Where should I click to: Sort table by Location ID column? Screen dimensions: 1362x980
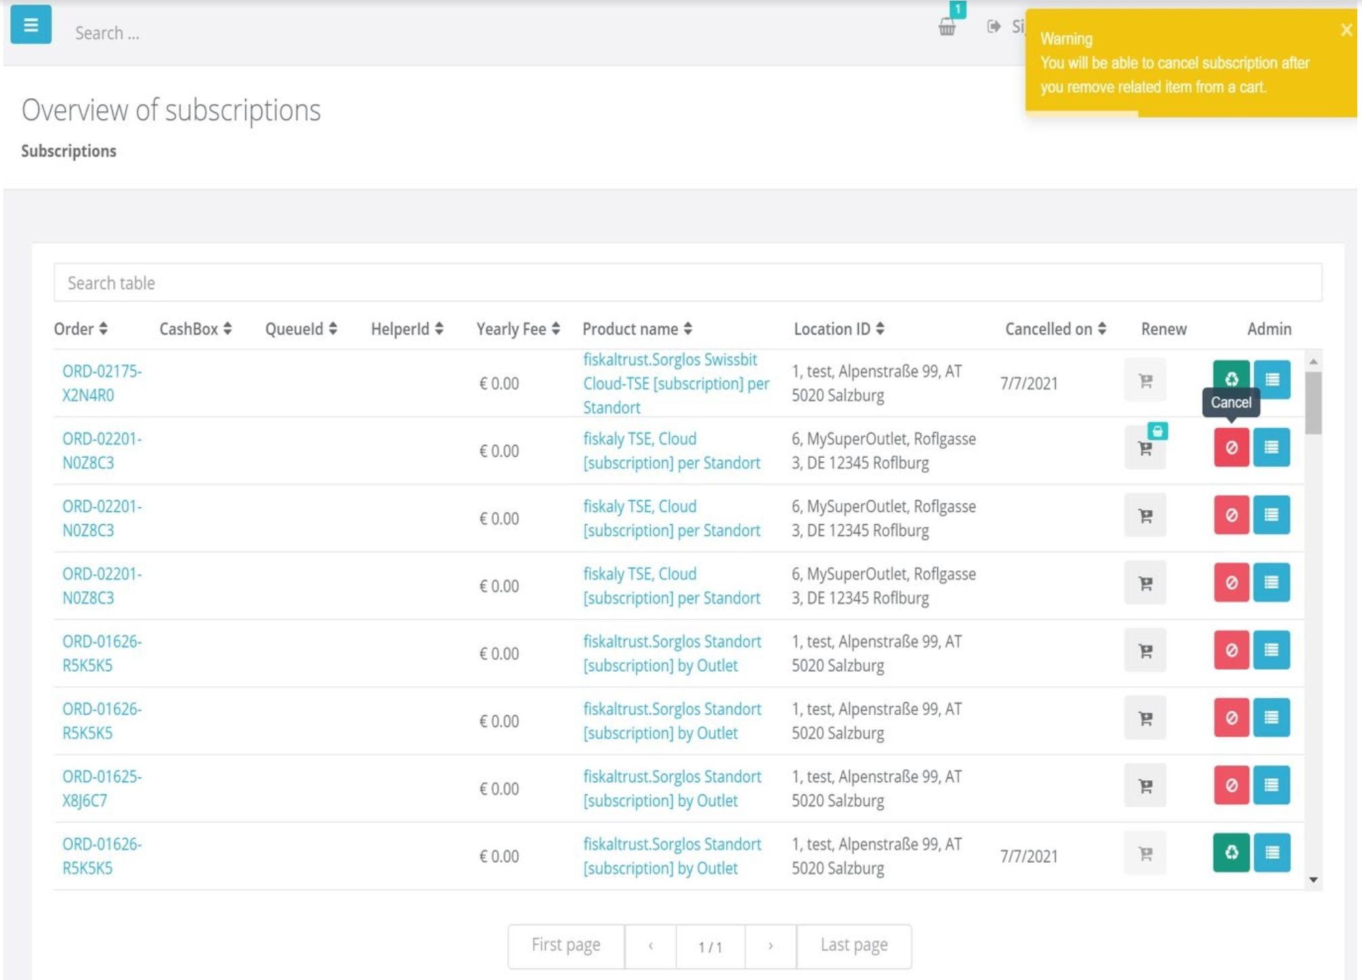pos(839,329)
